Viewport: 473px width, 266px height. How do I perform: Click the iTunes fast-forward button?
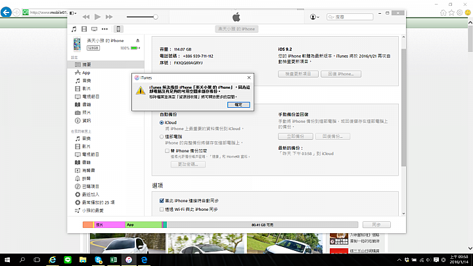click(109, 17)
